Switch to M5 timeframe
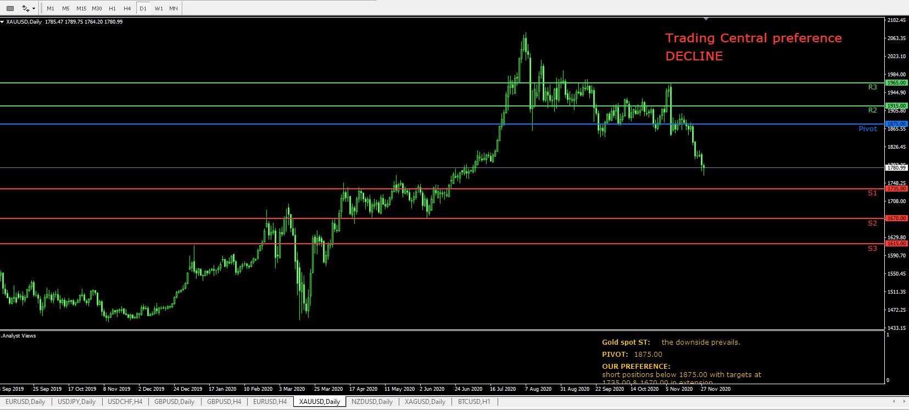 (x=66, y=8)
